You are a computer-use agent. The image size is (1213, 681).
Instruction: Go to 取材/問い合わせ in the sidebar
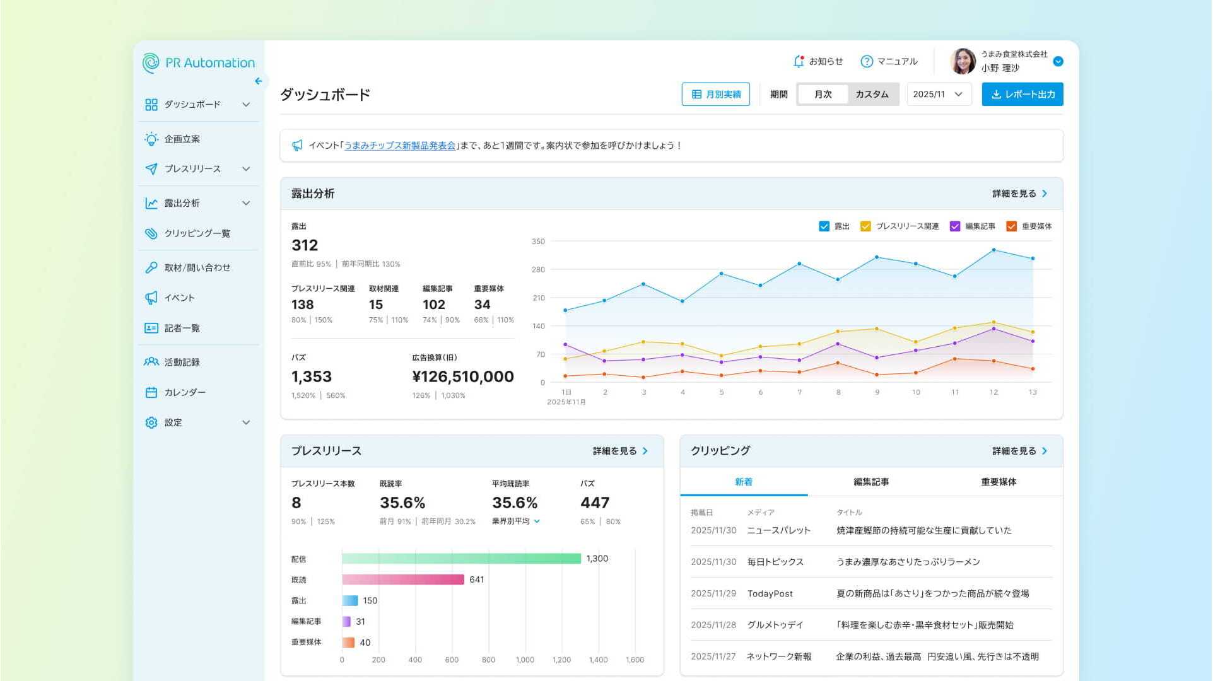point(197,267)
